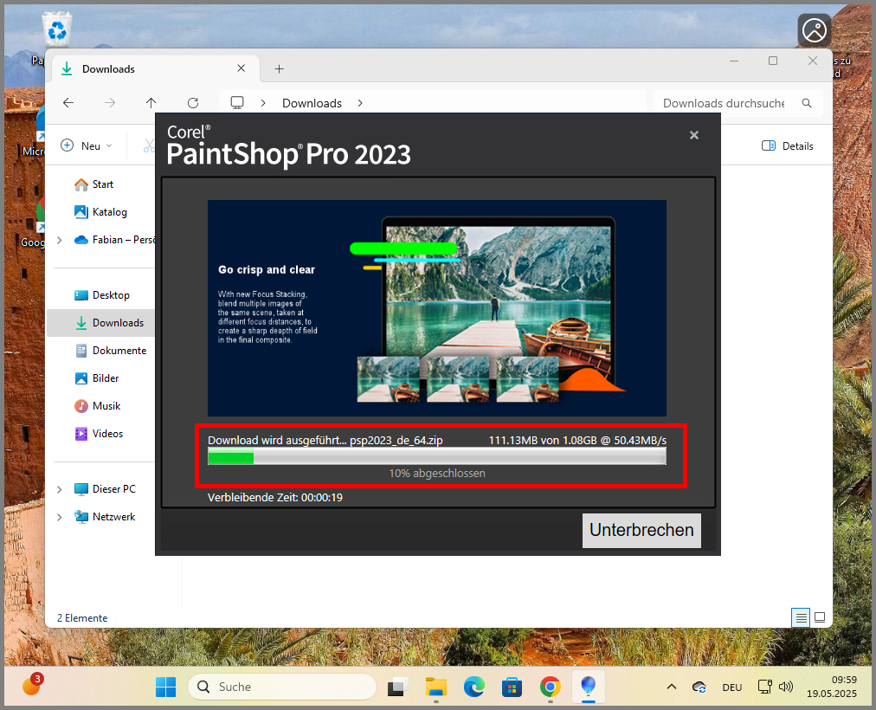Refresh the Downloads folder view

pos(191,102)
